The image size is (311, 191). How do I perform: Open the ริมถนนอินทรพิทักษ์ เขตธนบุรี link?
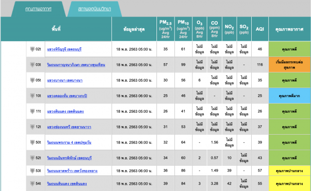[x=69, y=158]
